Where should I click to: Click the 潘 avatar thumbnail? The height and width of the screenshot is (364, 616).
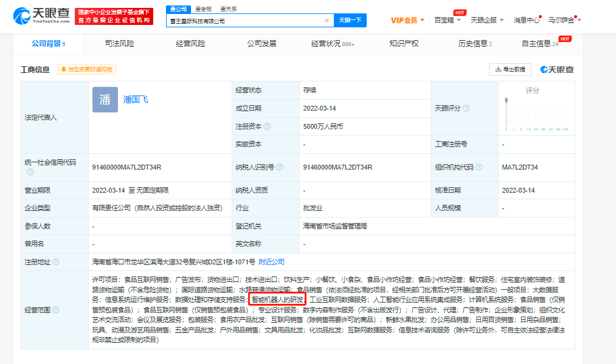pyautogui.click(x=105, y=99)
